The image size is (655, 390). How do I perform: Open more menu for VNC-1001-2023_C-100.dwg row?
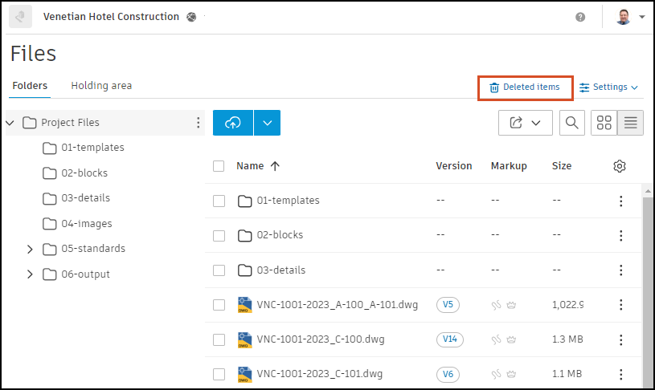[620, 339]
